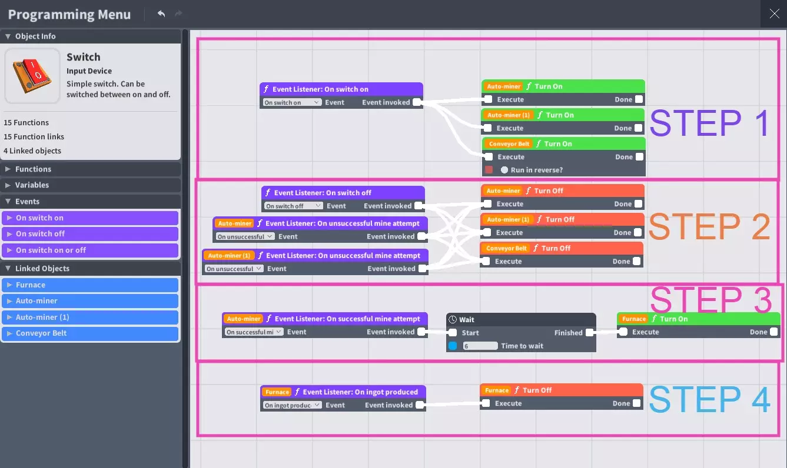
Task: Click the Switch object thumbnail icon
Action: [x=32, y=76]
